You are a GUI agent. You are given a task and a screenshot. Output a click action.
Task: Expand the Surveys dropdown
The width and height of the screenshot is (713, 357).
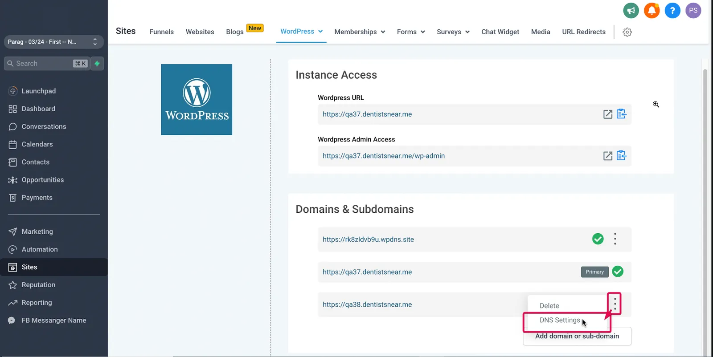click(x=453, y=32)
